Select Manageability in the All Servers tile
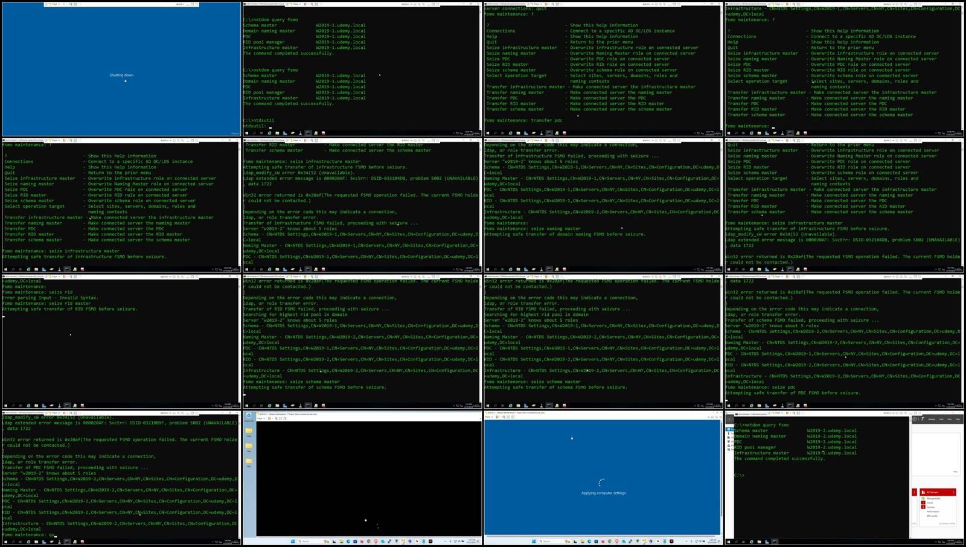This screenshot has width=966, height=547. click(933, 498)
